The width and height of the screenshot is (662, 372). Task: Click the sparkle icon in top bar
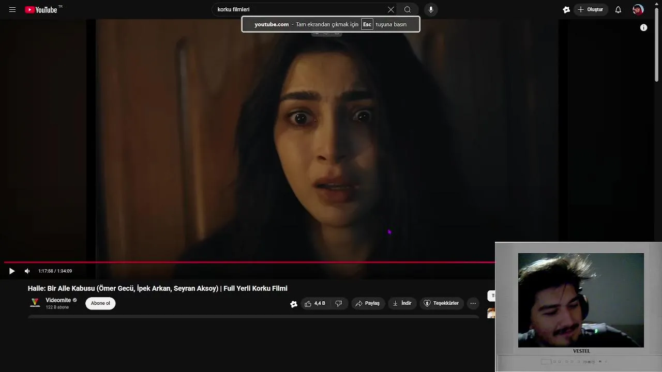566,10
